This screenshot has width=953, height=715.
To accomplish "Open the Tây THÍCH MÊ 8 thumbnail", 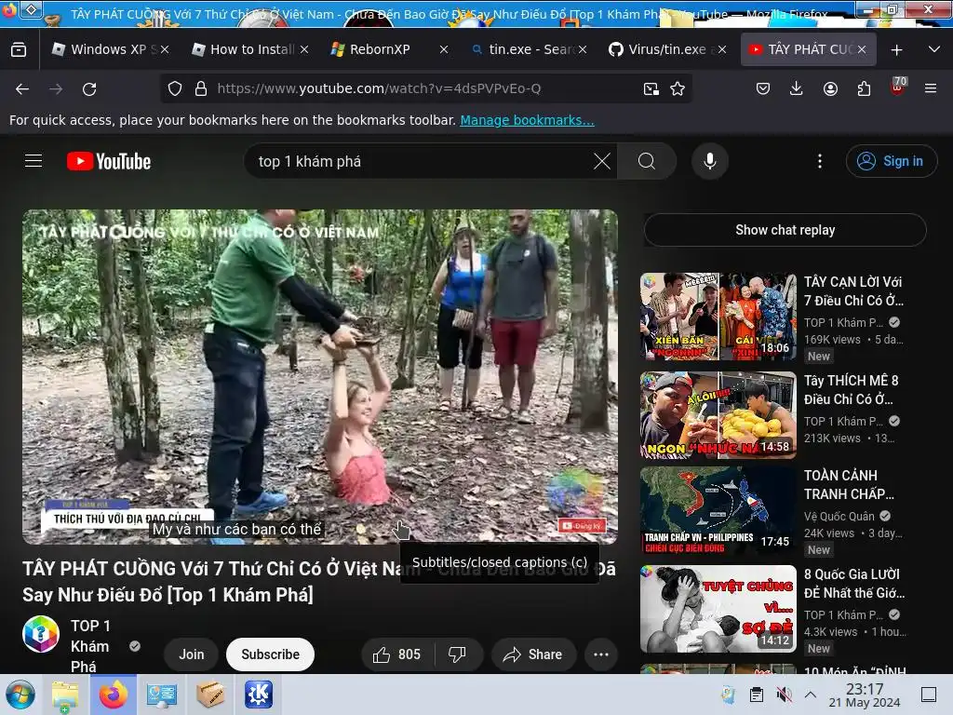I will pyautogui.click(x=718, y=415).
